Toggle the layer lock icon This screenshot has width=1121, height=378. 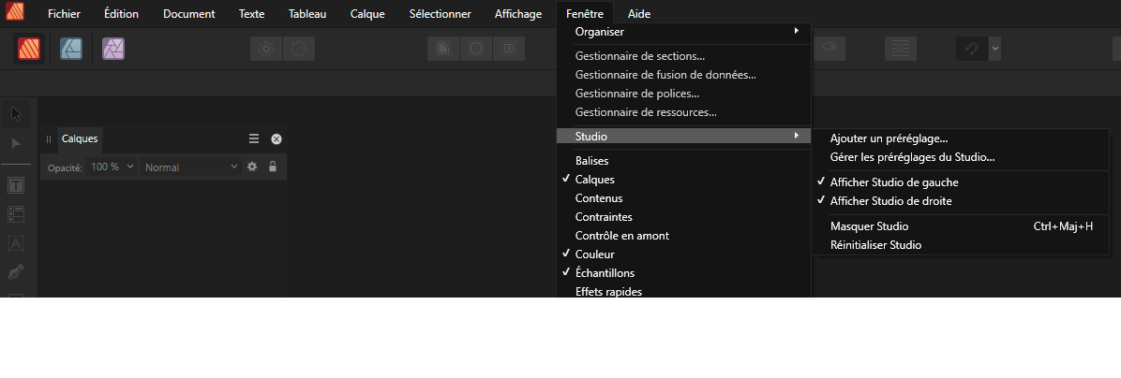pos(273,167)
